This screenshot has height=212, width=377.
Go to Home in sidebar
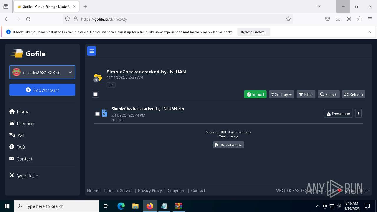tap(19, 112)
